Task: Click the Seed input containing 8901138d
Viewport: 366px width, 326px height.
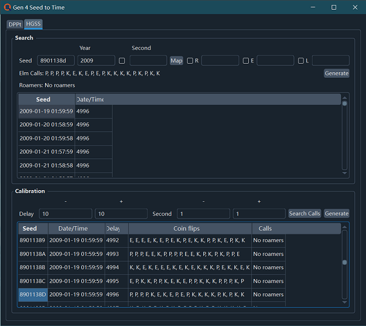Action: (56, 61)
